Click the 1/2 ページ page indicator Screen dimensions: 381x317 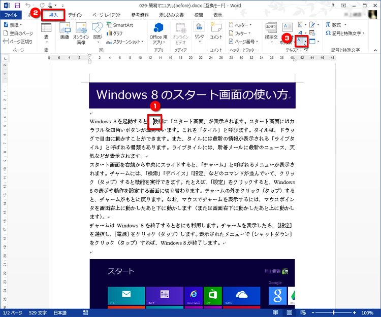click(x=12, y=312)
